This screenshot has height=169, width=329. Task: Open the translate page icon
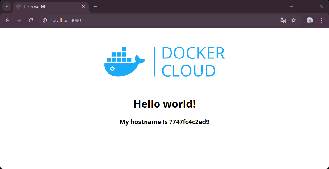pyautogui.click(x=283, y=20)
